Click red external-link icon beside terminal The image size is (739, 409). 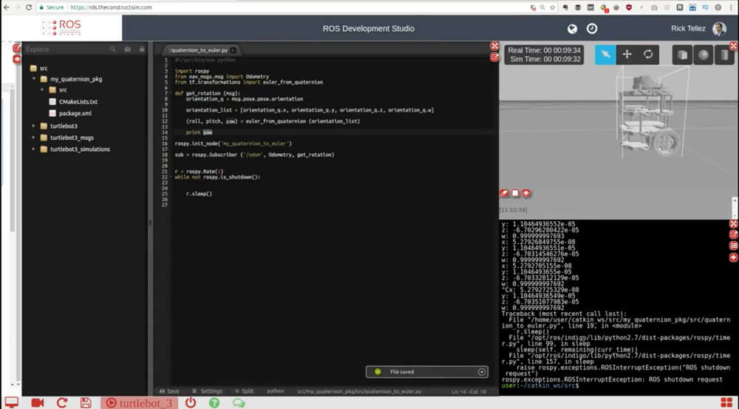click(733, 234)
